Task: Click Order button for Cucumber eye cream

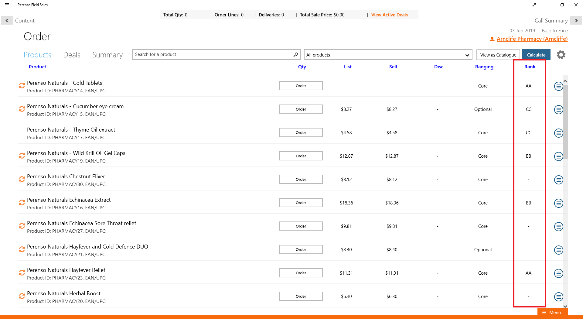Action: (x=301, y=109)
